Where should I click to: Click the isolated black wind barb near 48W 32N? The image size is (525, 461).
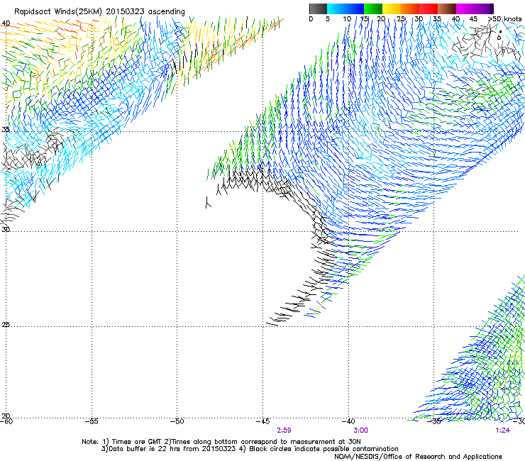[208, 203]
